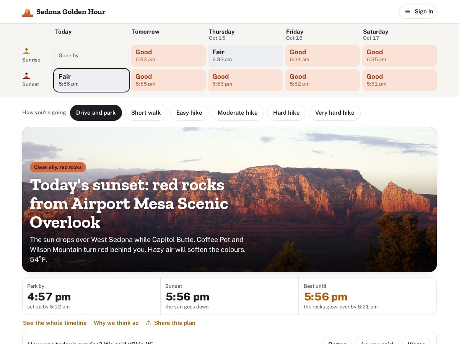Open the hamburger Sign in menu

(x=418, y=11)
